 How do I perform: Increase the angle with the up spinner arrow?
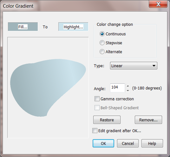click(128, 86)
